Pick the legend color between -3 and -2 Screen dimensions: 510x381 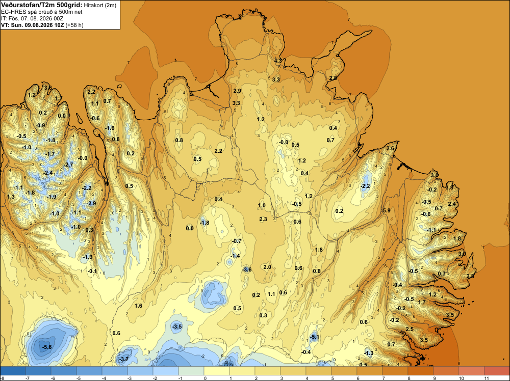tap(140, 371)
